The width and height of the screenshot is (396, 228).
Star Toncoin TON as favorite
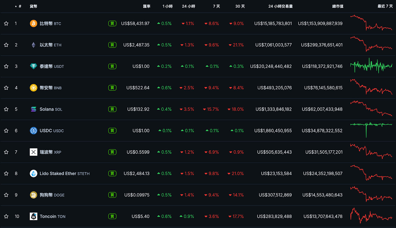6,216
